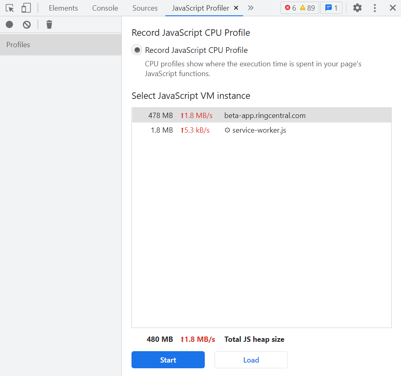The width and height of the screenshot is (401, 376).
Task: Click the clear profiles icon
Action: 26,24
